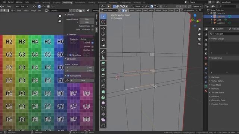This screenshot has height=134, width=239.
Task: Open the Tool settings properties tab
Action: (x=206, y=35)
